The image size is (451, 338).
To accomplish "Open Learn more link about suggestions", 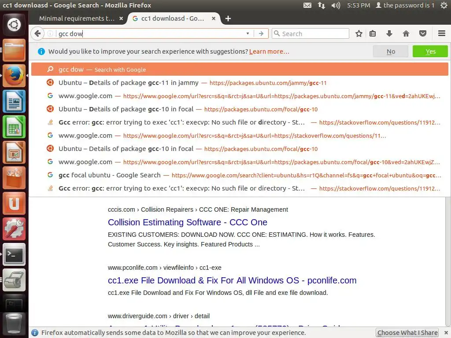I will coord(269,51).
